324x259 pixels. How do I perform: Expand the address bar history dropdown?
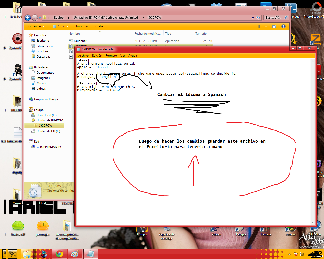point(253,18)
